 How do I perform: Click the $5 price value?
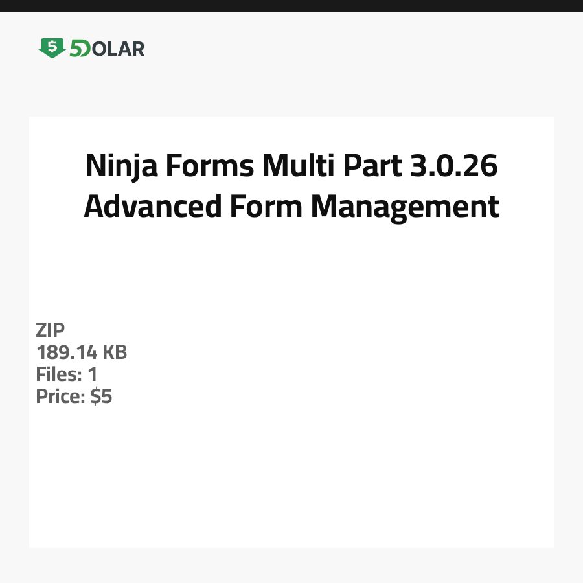point(101,396)
